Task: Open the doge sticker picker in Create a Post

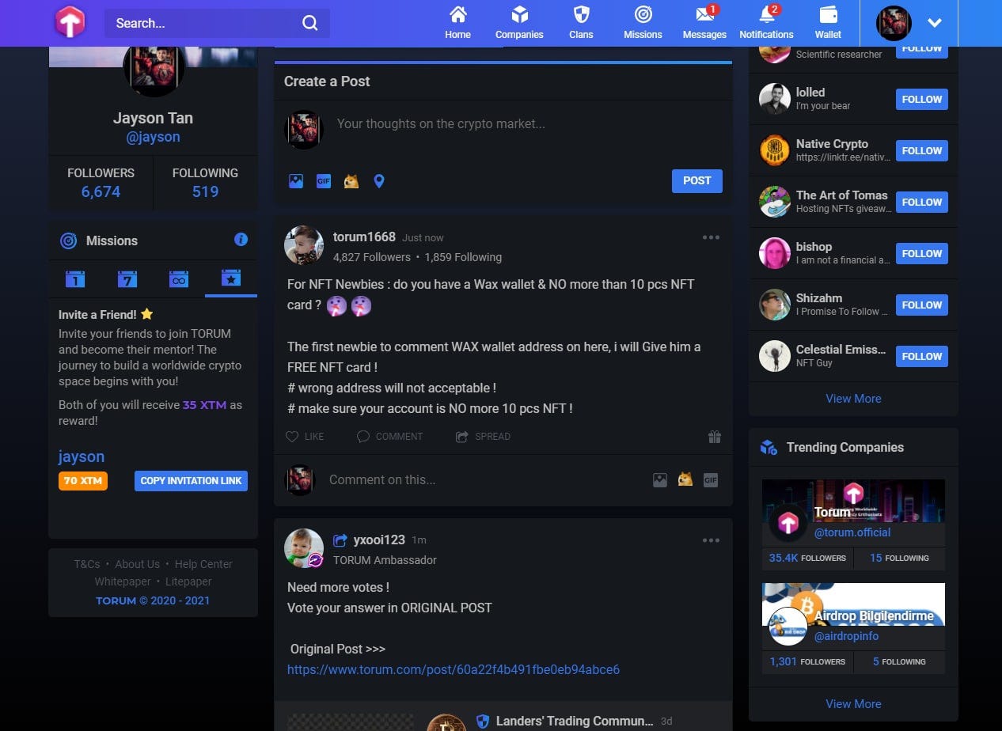Action: click(351, 181)
